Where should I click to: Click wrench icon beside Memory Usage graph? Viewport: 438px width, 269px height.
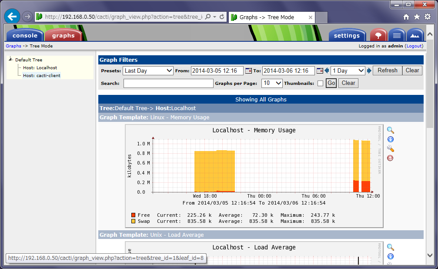390,148
